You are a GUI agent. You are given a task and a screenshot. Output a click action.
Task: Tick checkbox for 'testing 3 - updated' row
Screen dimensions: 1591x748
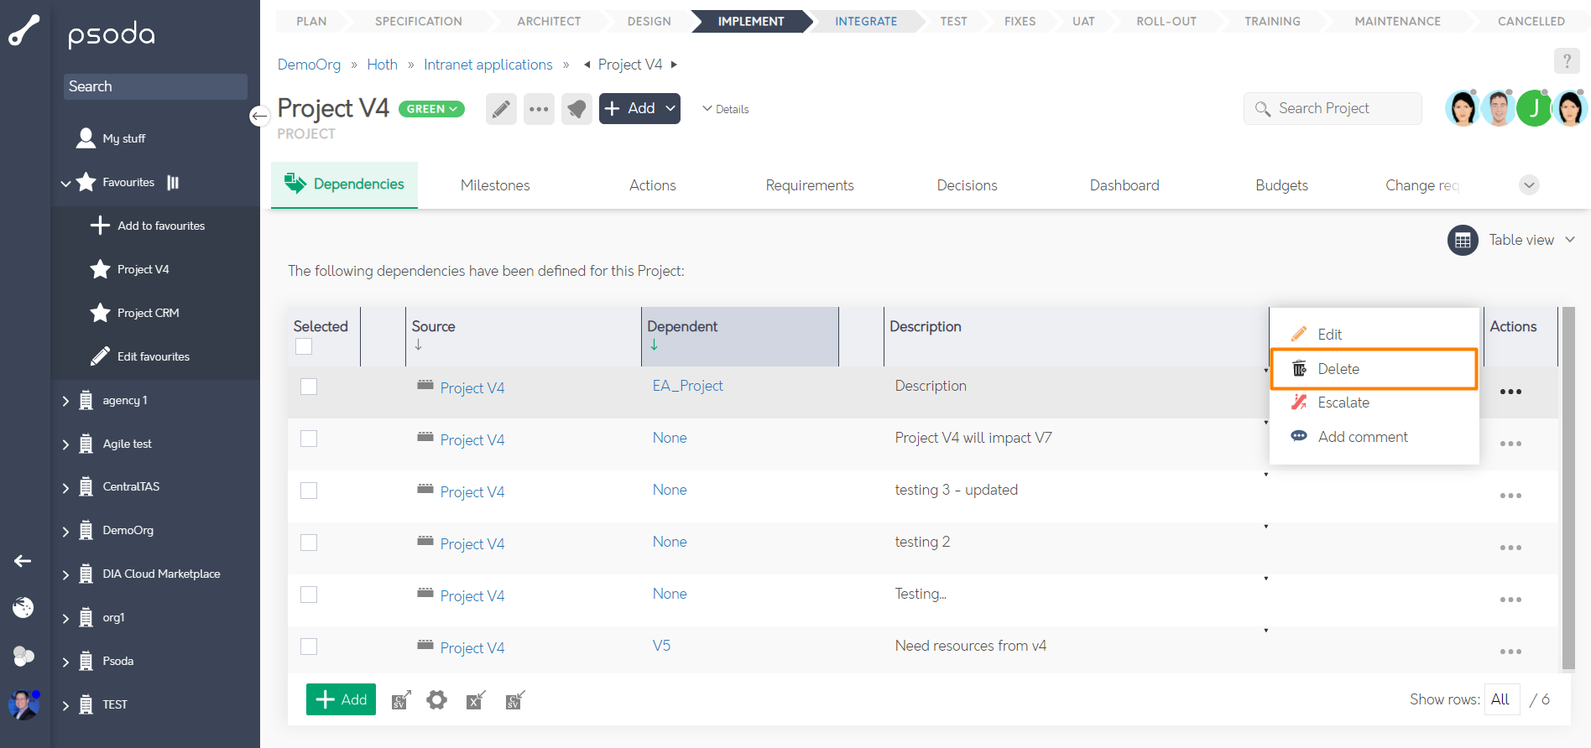coord(309,491)
